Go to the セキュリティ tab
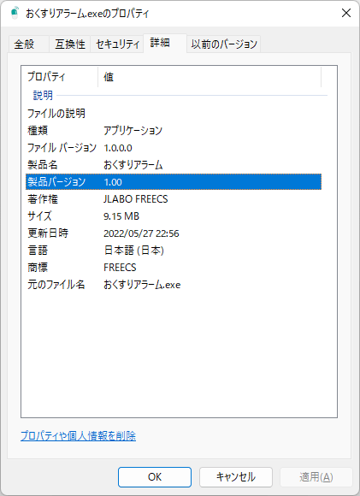 point(117,44)
